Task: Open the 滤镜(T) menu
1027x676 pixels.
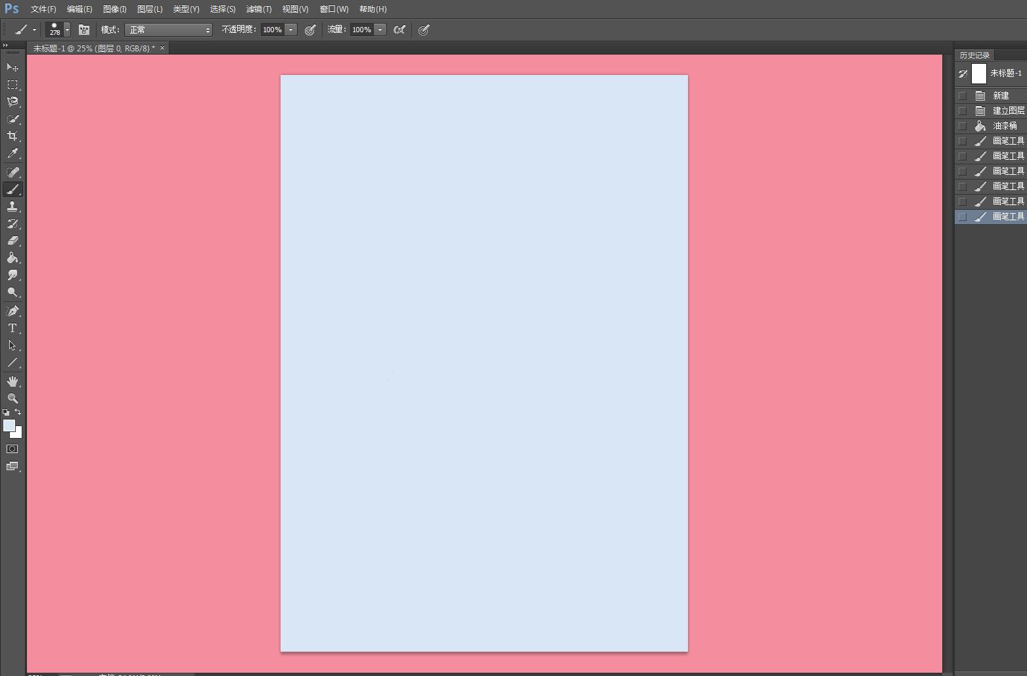Action: click(x=259, y=9)
